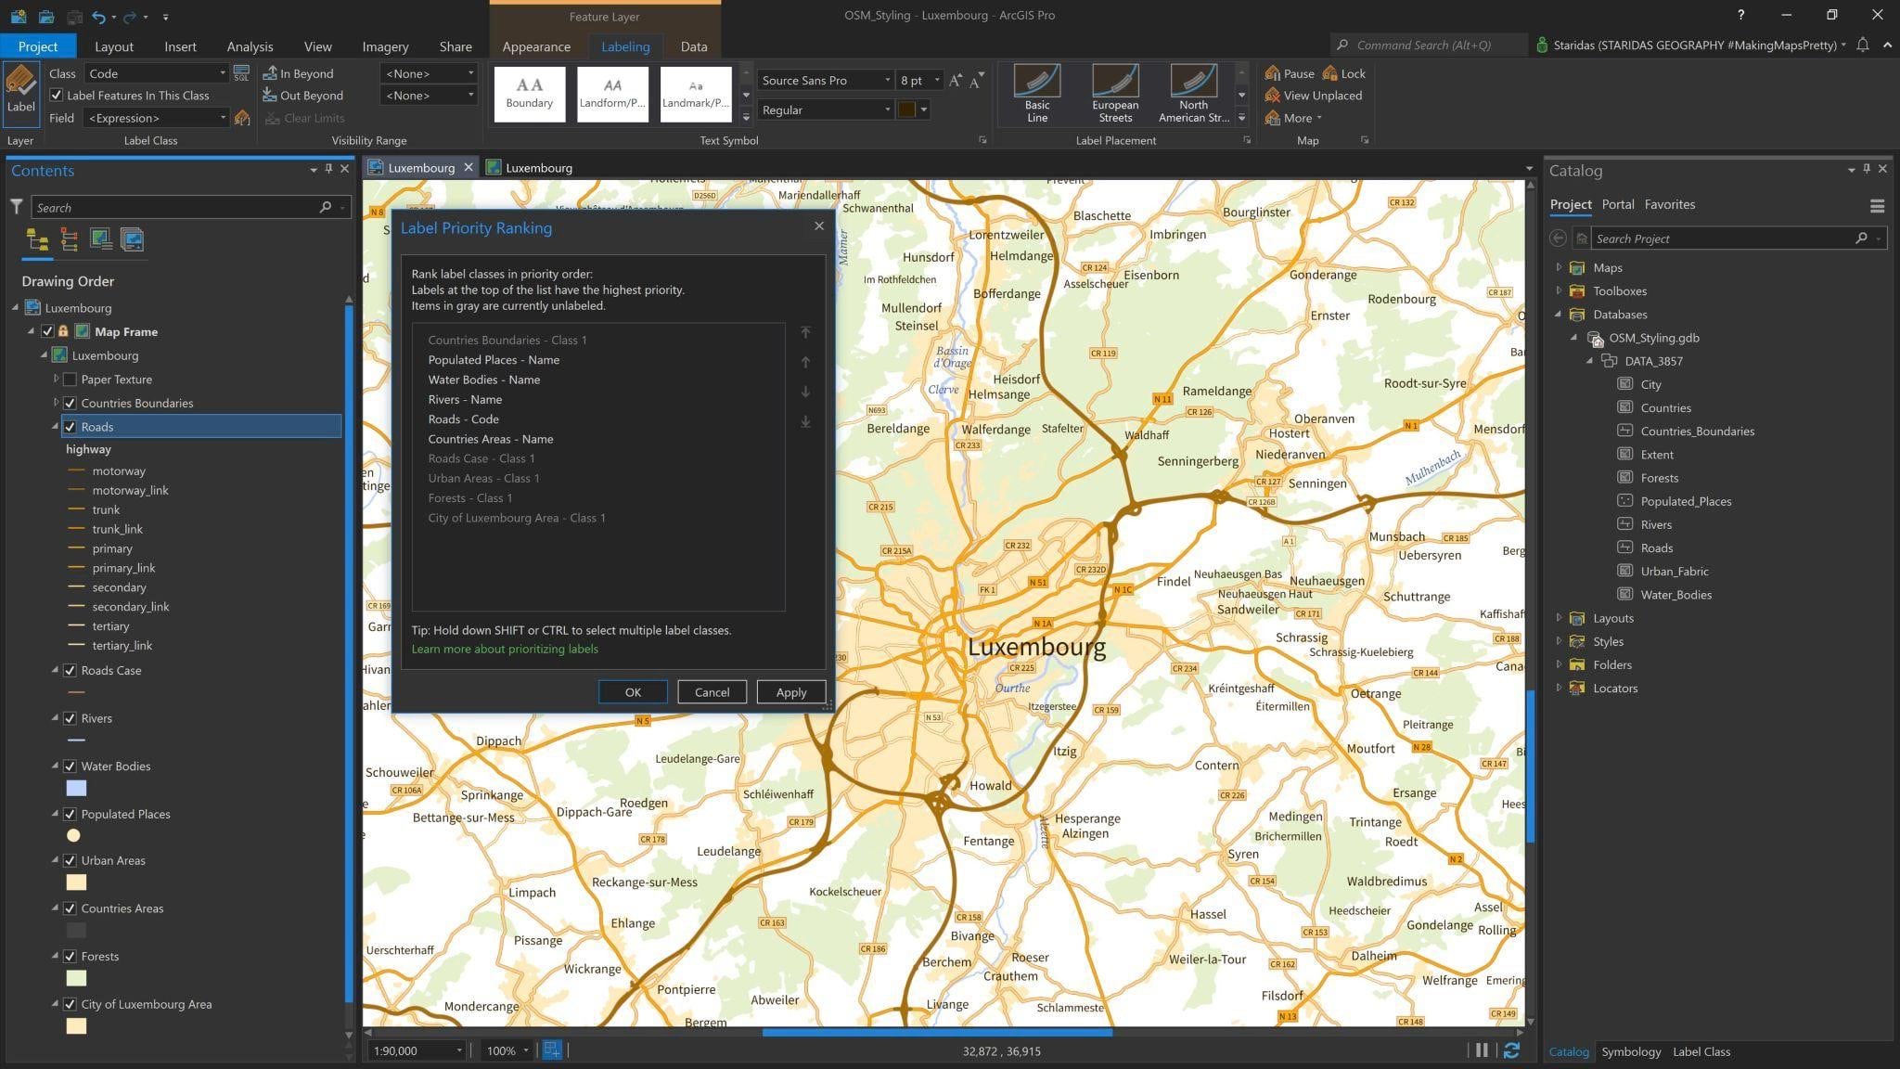This screenshot has height=1069, width=1900.
Task: Increase text size icon
Action: coord(956,81)
